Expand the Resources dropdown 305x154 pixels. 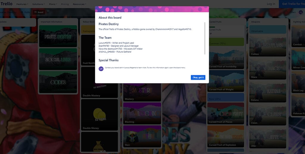pos(80,4)
